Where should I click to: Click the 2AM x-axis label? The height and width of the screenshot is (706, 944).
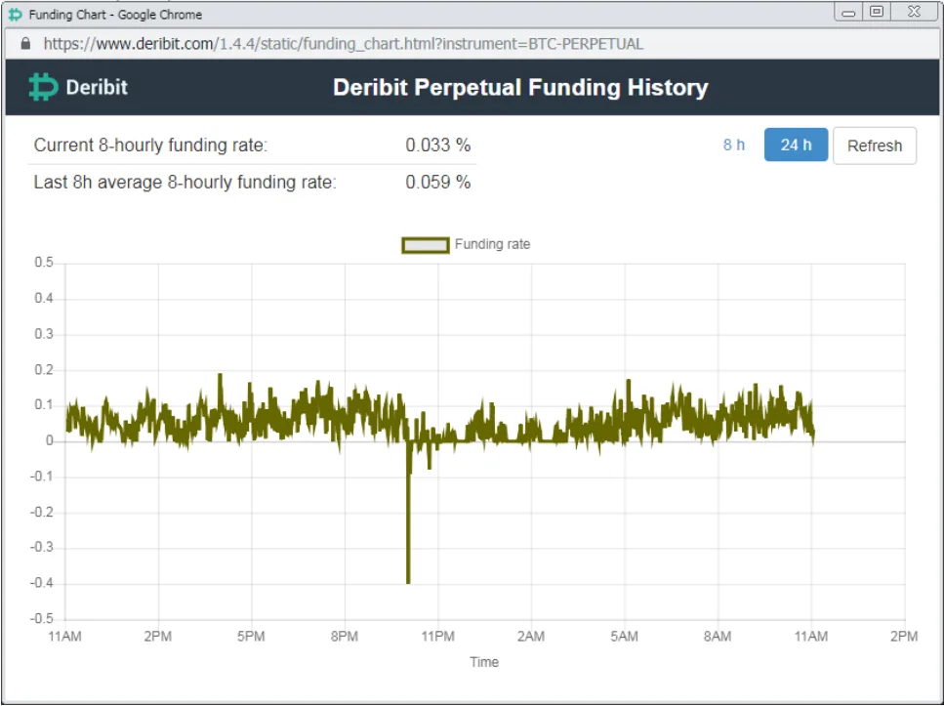[x=531, y=637]
